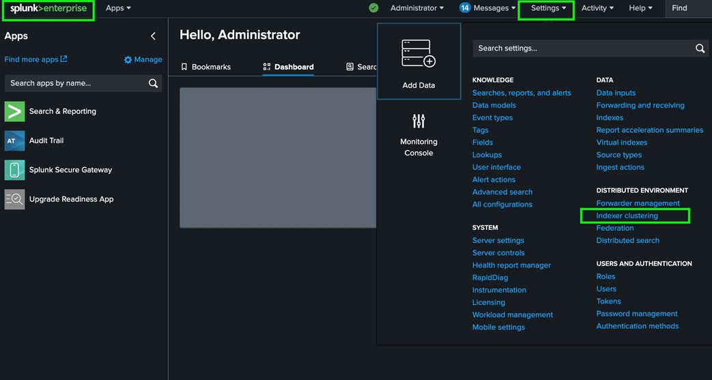Open Data inputs
The image size is (712, 380).
pyautogui.click(x=616, y=93)
